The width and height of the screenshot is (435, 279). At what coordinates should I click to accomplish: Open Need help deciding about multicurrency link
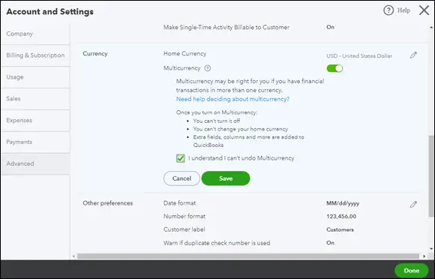click(x=232, y=99)
